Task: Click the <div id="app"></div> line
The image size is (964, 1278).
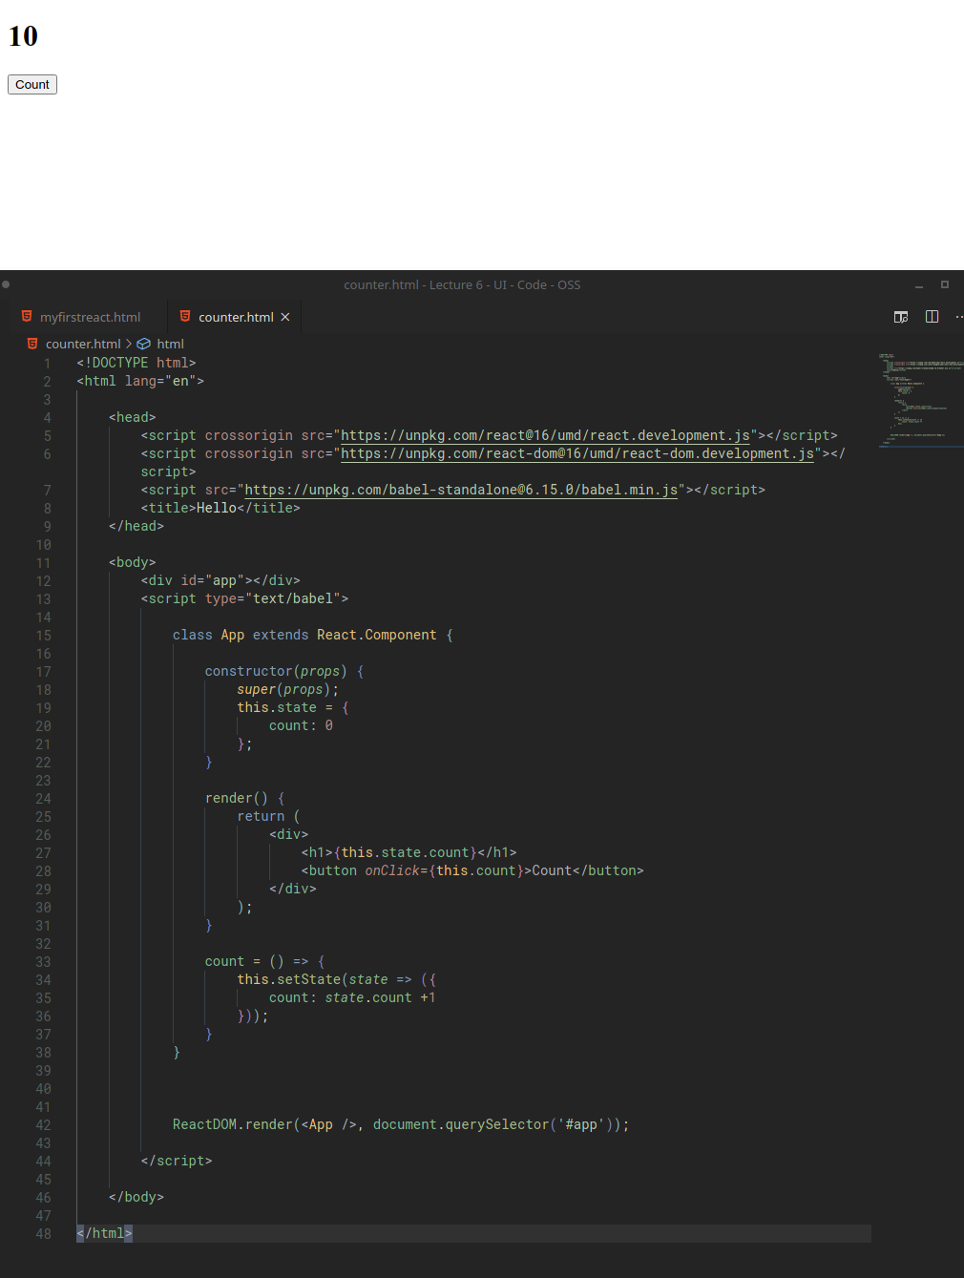Action: click(220, 580)
